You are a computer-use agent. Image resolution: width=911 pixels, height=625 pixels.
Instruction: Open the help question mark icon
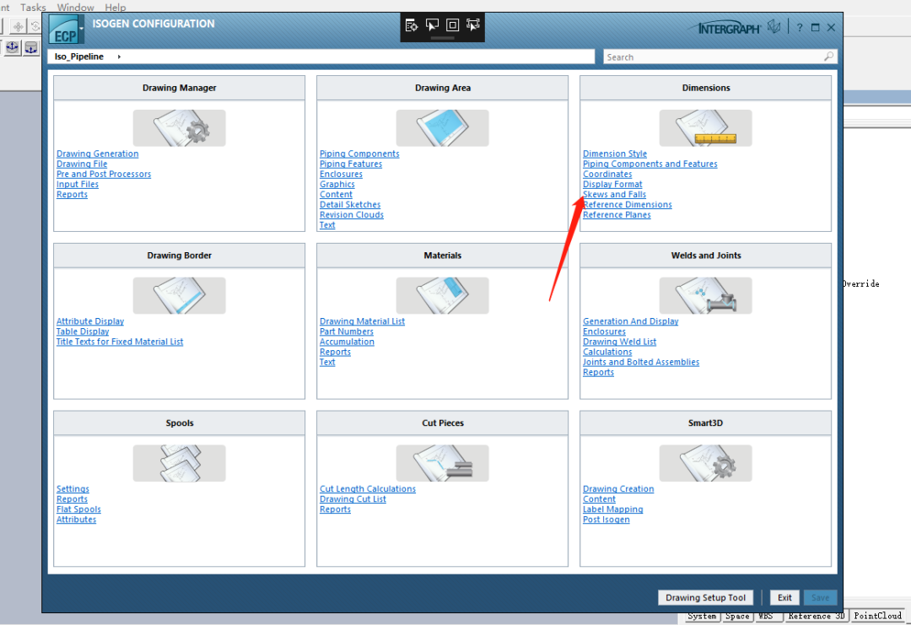coord(800,27)
